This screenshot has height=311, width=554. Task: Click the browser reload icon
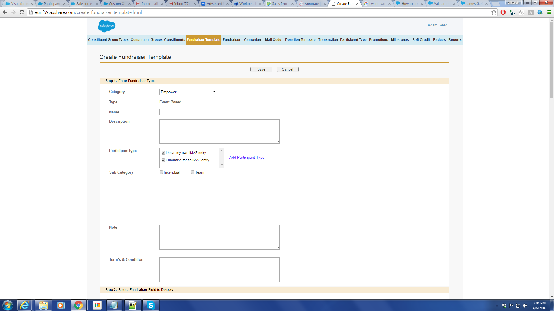click(22, 12)
